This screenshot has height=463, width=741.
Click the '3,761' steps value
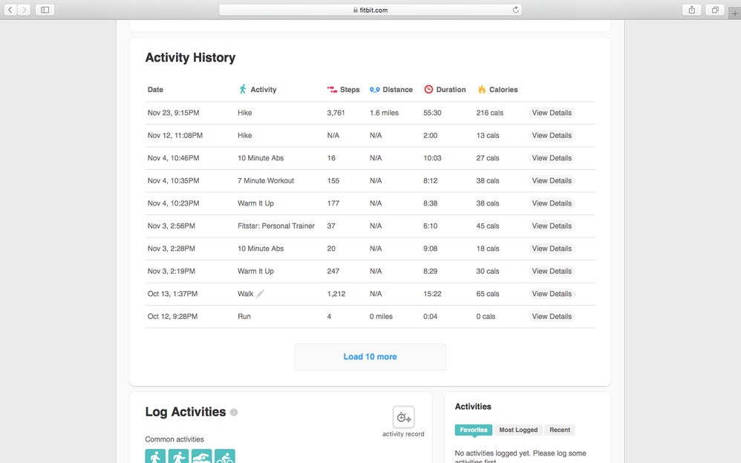(336, 113)
